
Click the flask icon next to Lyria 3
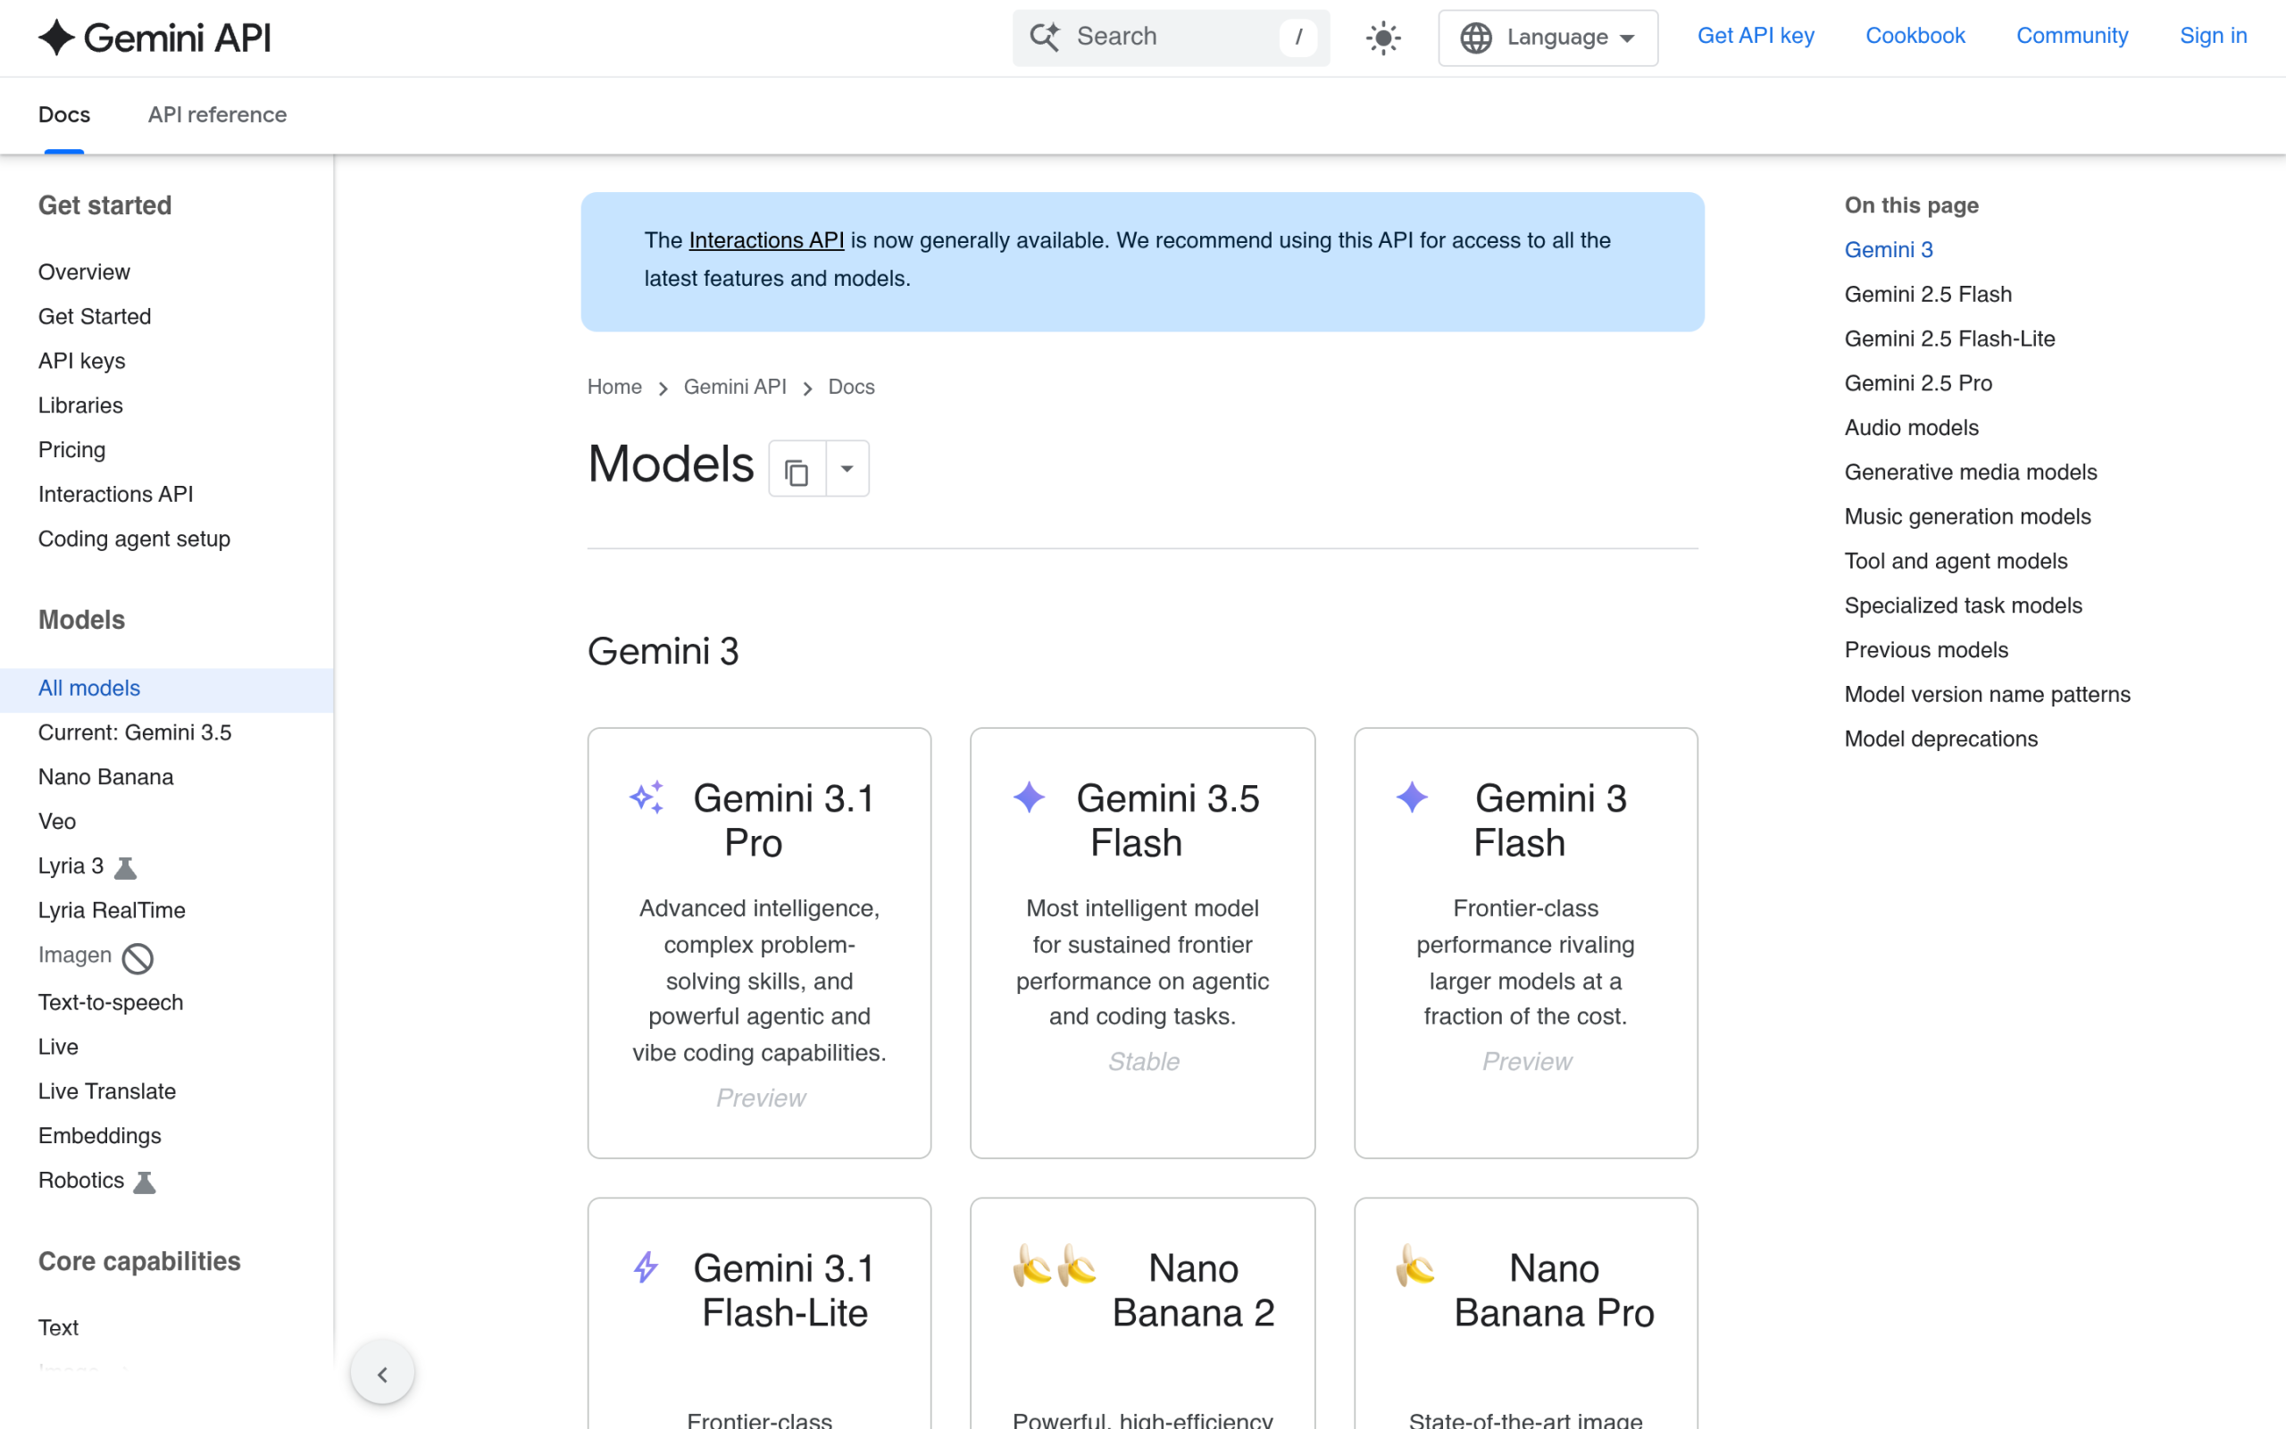(125, 867)
